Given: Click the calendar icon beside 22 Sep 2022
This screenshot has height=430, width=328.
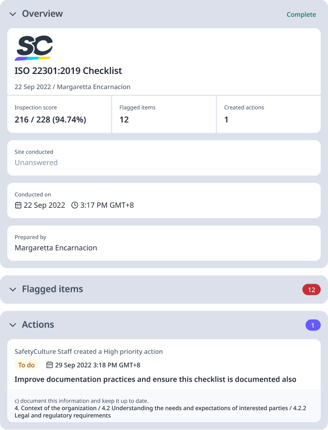Looking at the screenshot, I should (18, 205).
